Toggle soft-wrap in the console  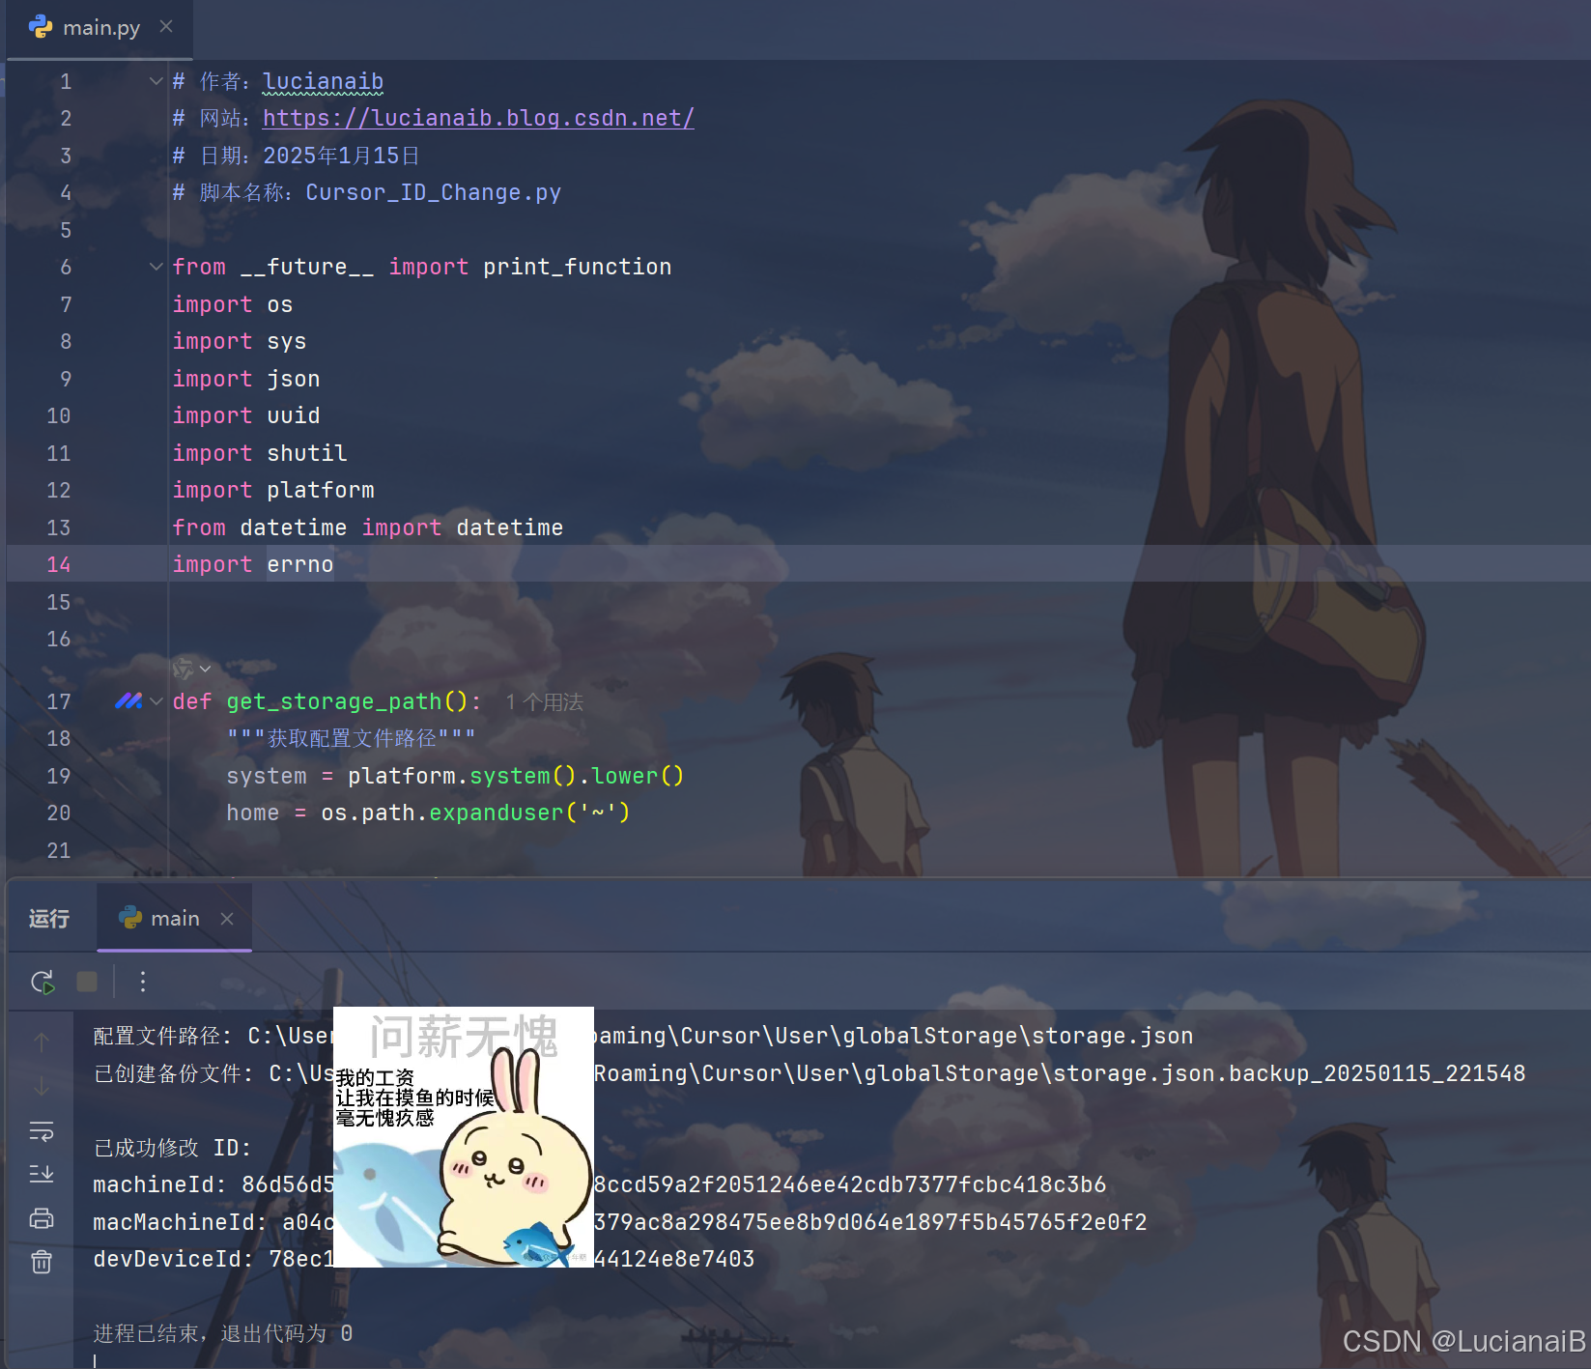pos(42,1130)
